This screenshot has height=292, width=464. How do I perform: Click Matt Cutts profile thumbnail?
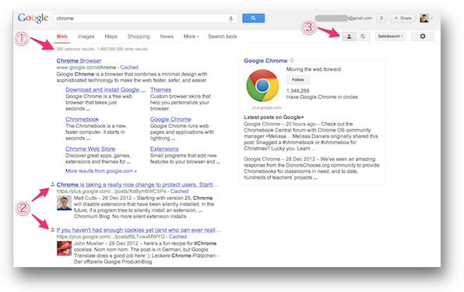(64, 203)
